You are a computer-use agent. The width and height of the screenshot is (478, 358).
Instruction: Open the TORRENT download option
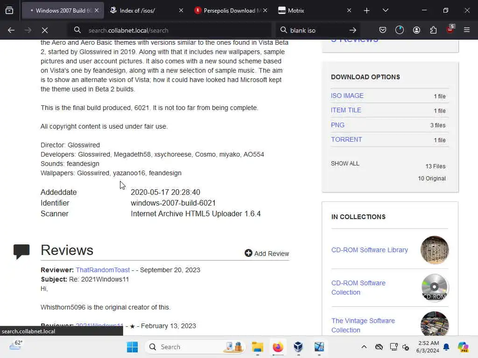click(347, 139)
